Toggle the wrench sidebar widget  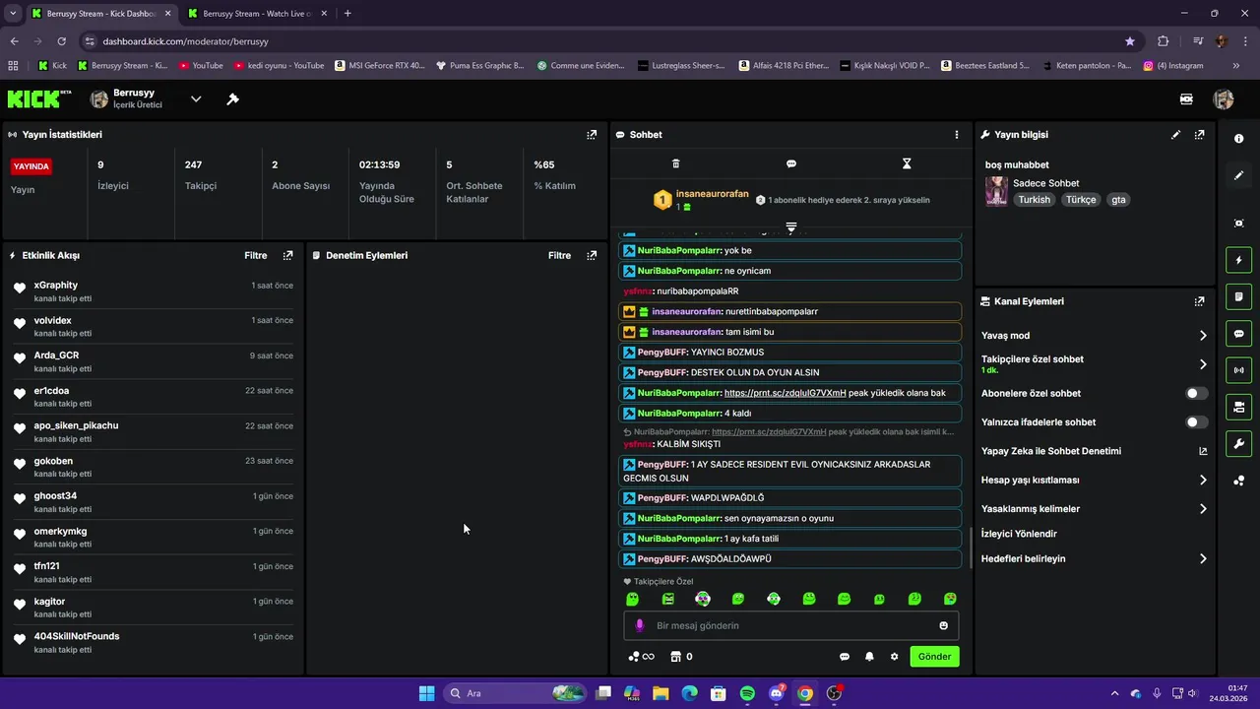coord(1238,444)
